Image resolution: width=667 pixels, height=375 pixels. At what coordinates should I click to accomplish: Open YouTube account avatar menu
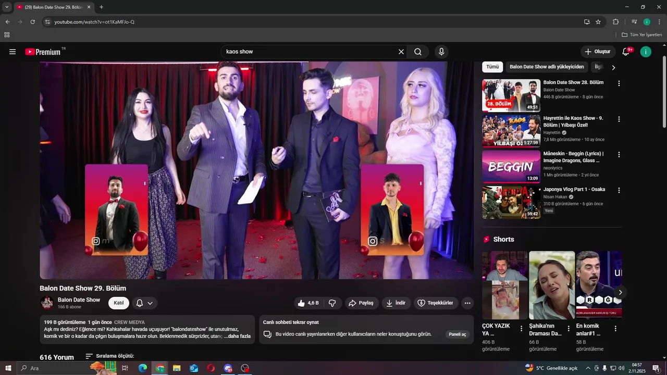(646, 52)
